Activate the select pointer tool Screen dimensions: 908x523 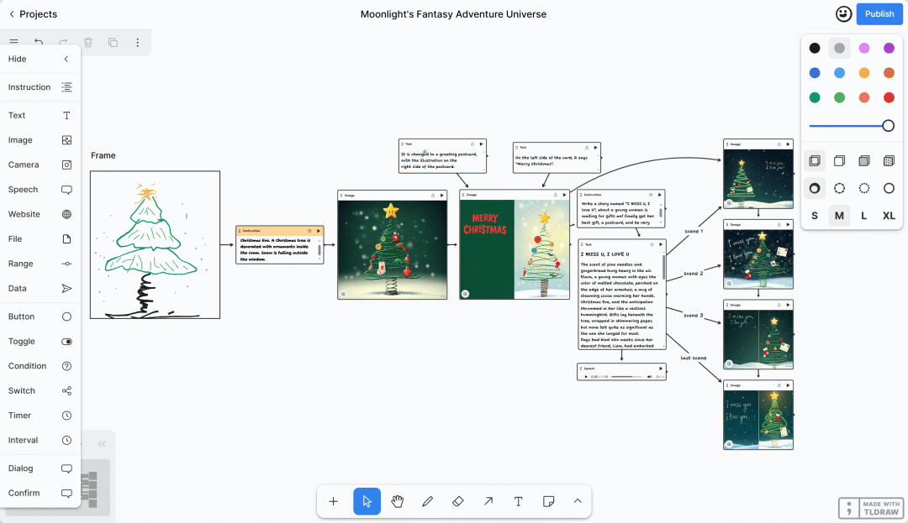(367, 501)
